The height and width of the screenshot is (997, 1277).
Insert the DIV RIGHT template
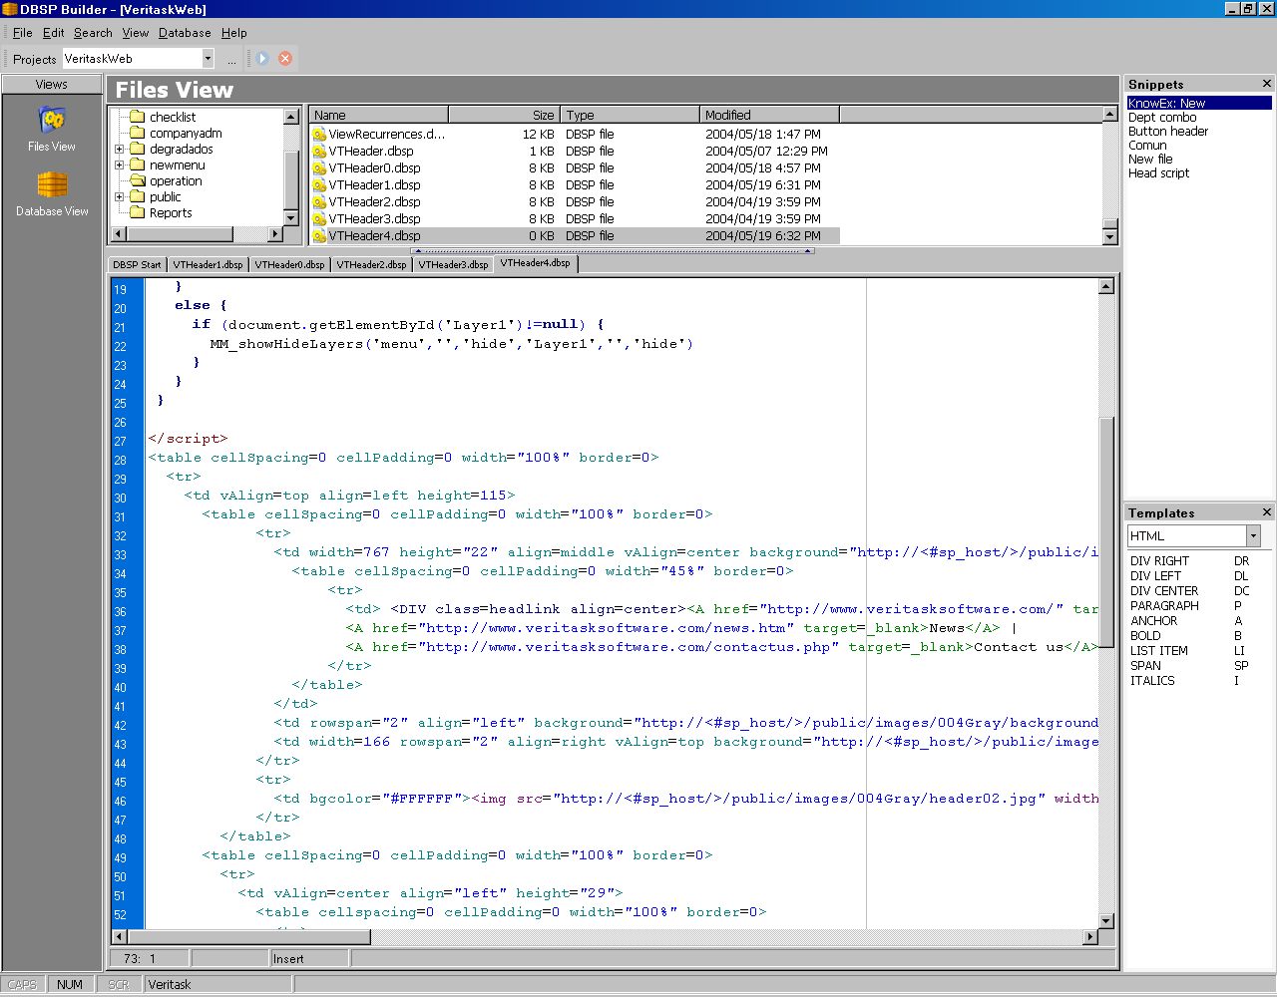tap(1159, 560)
